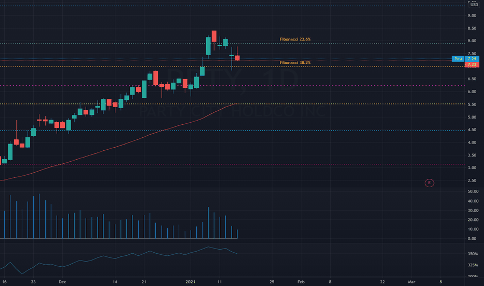Image resolution: width=484 pixels, height=286 pixels.
Task: Click the 'Mar' date axis label
Action: click(x=411, y=282)
